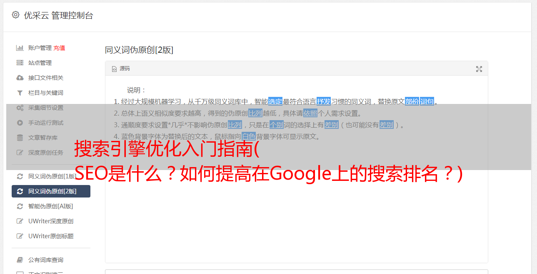Open 账户管理 bar chart icon
The height and width of the screenshot is (274, 537).
click(x=20, y=48)
